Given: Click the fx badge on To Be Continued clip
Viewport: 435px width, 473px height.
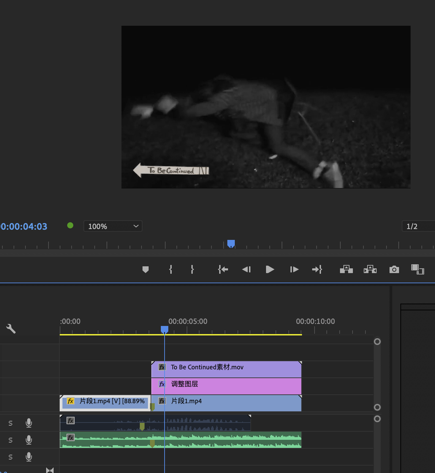Looking at the screenshot, I should [162, 367].
